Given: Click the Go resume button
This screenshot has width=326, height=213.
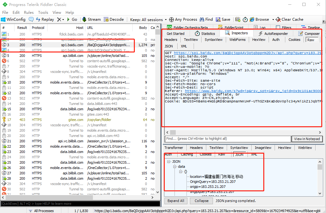Looking at the screenshot, I should pos(72,19).
